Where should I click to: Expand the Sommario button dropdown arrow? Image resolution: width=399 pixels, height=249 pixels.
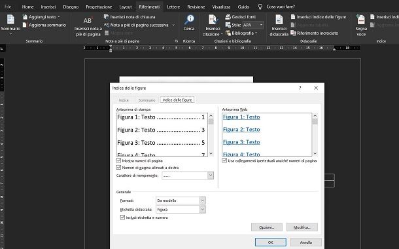point(10,34)
